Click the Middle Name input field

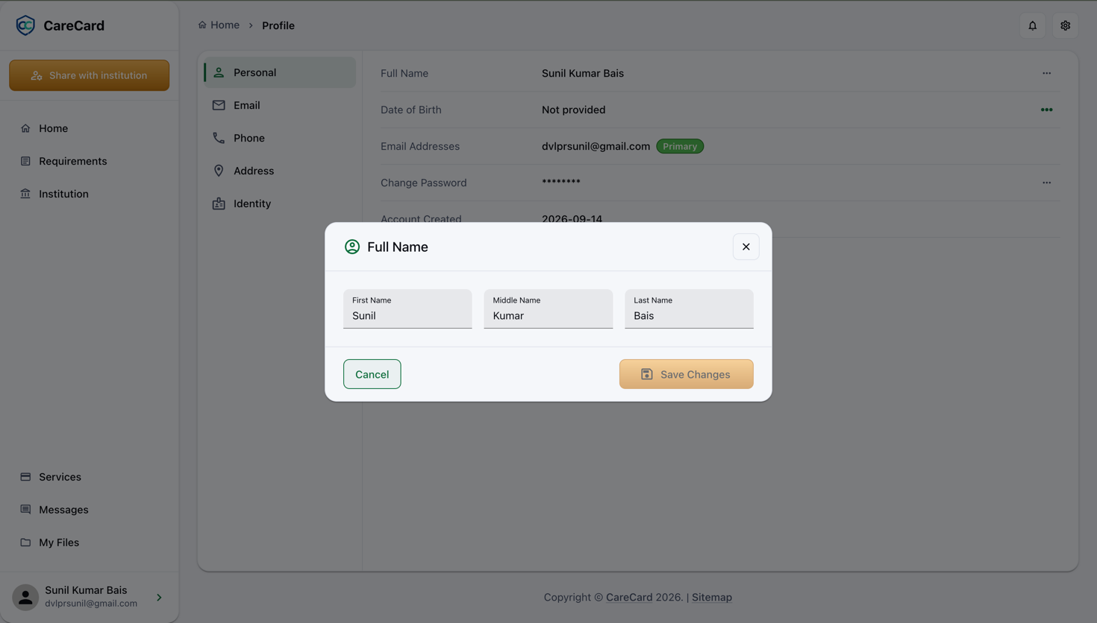click(x=548, y=309)
